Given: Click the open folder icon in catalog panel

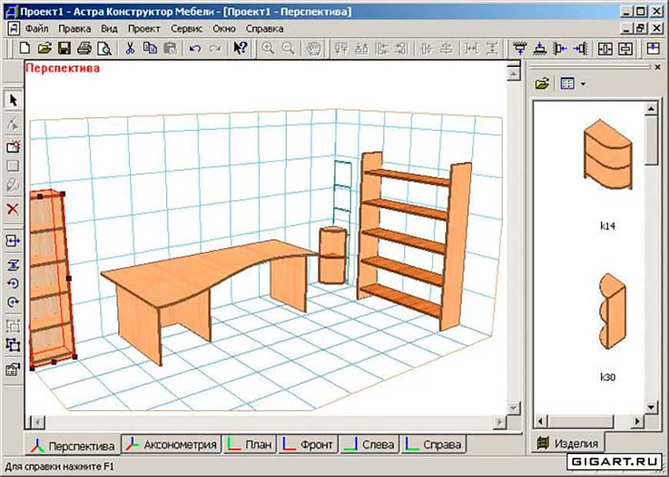Looking at the screenshot, I should (x=542, y=83).
